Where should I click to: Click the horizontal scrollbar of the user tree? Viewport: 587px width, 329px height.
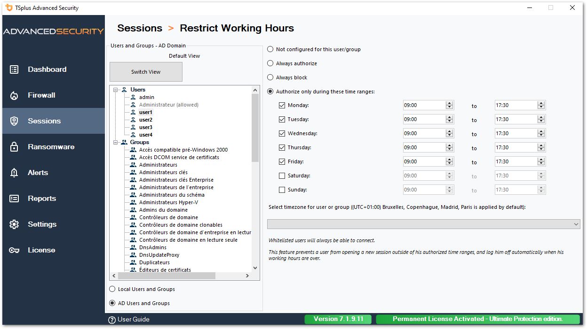coord(179,276)
